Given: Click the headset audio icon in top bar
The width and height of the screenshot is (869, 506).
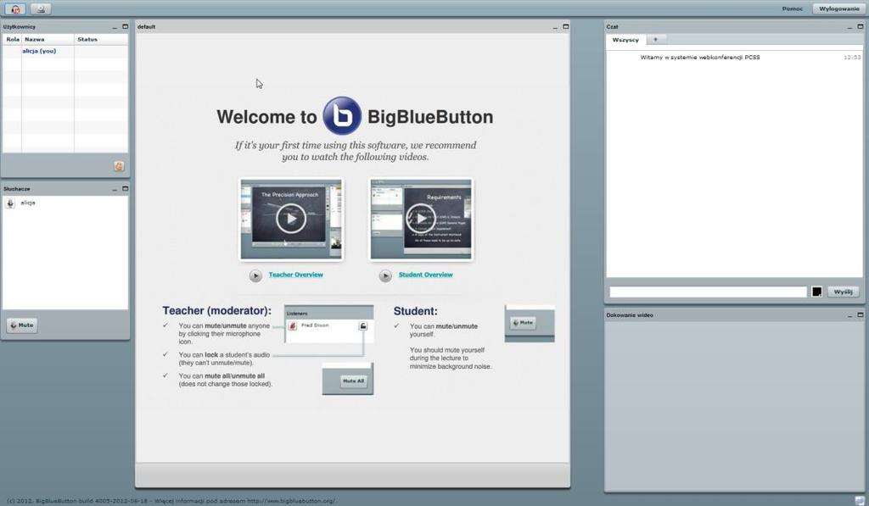Looking at the screenshot, I should (x=15, y=8).
